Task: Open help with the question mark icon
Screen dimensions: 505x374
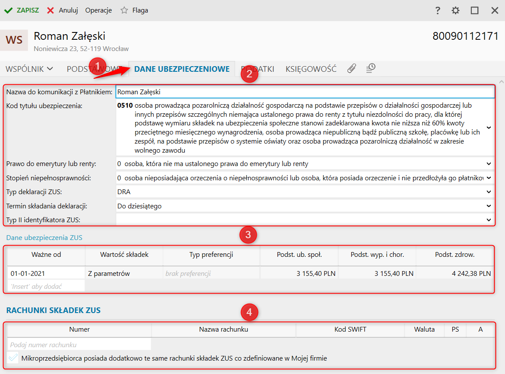Action: pyautogui.click(x=437, y=10)
